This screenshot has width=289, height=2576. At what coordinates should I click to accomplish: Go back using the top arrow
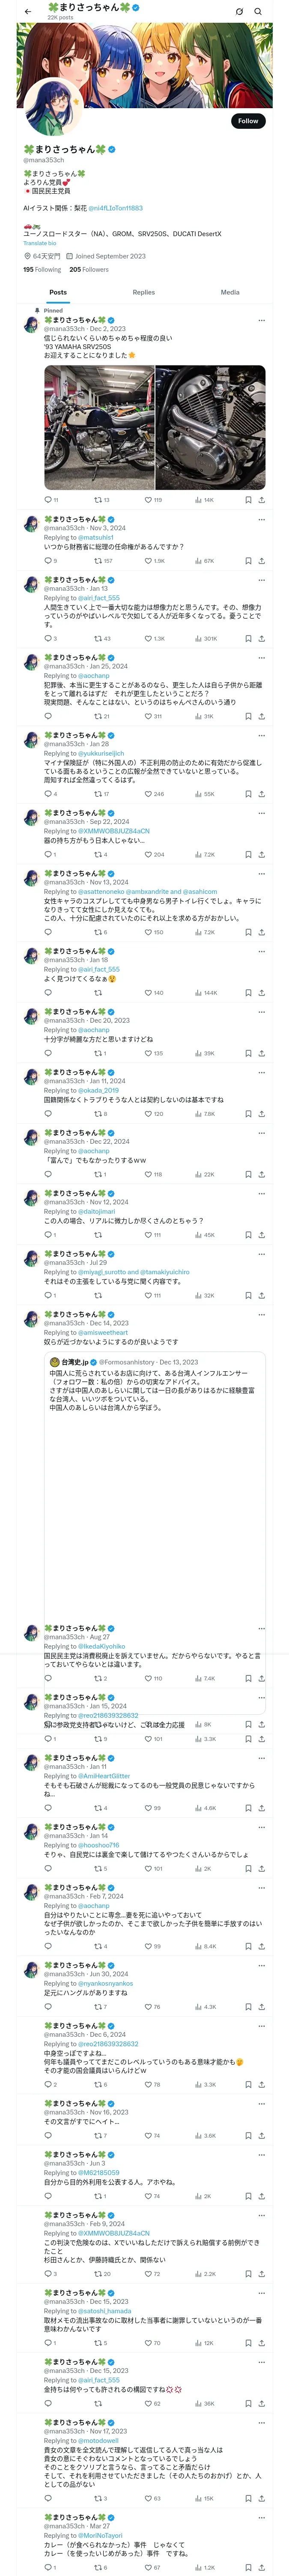(28, 11)
